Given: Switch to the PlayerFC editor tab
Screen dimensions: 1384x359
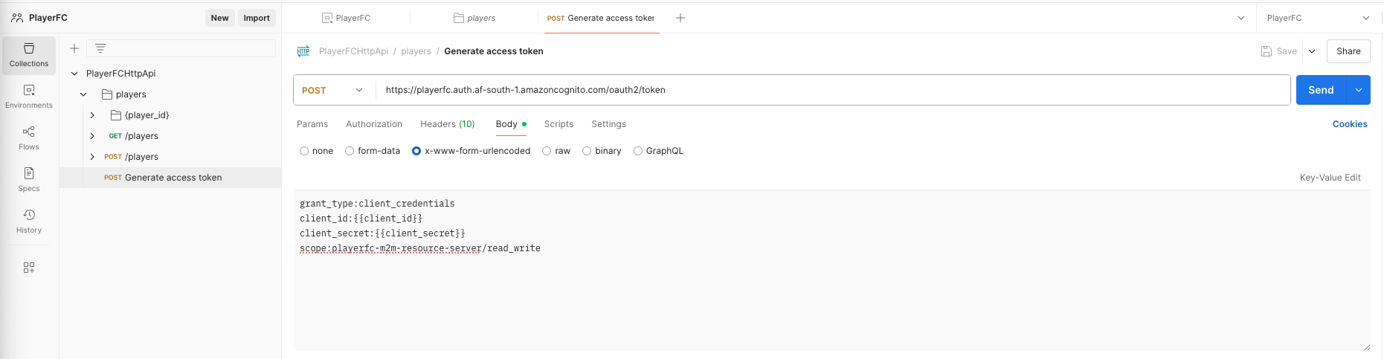Looking at the screenshot, I should coord(346,18).
